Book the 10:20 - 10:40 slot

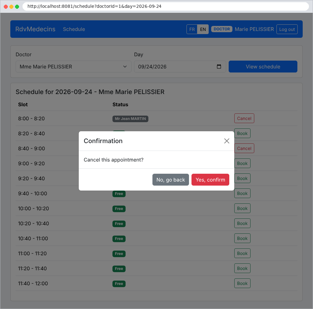(x=242, y=223)
